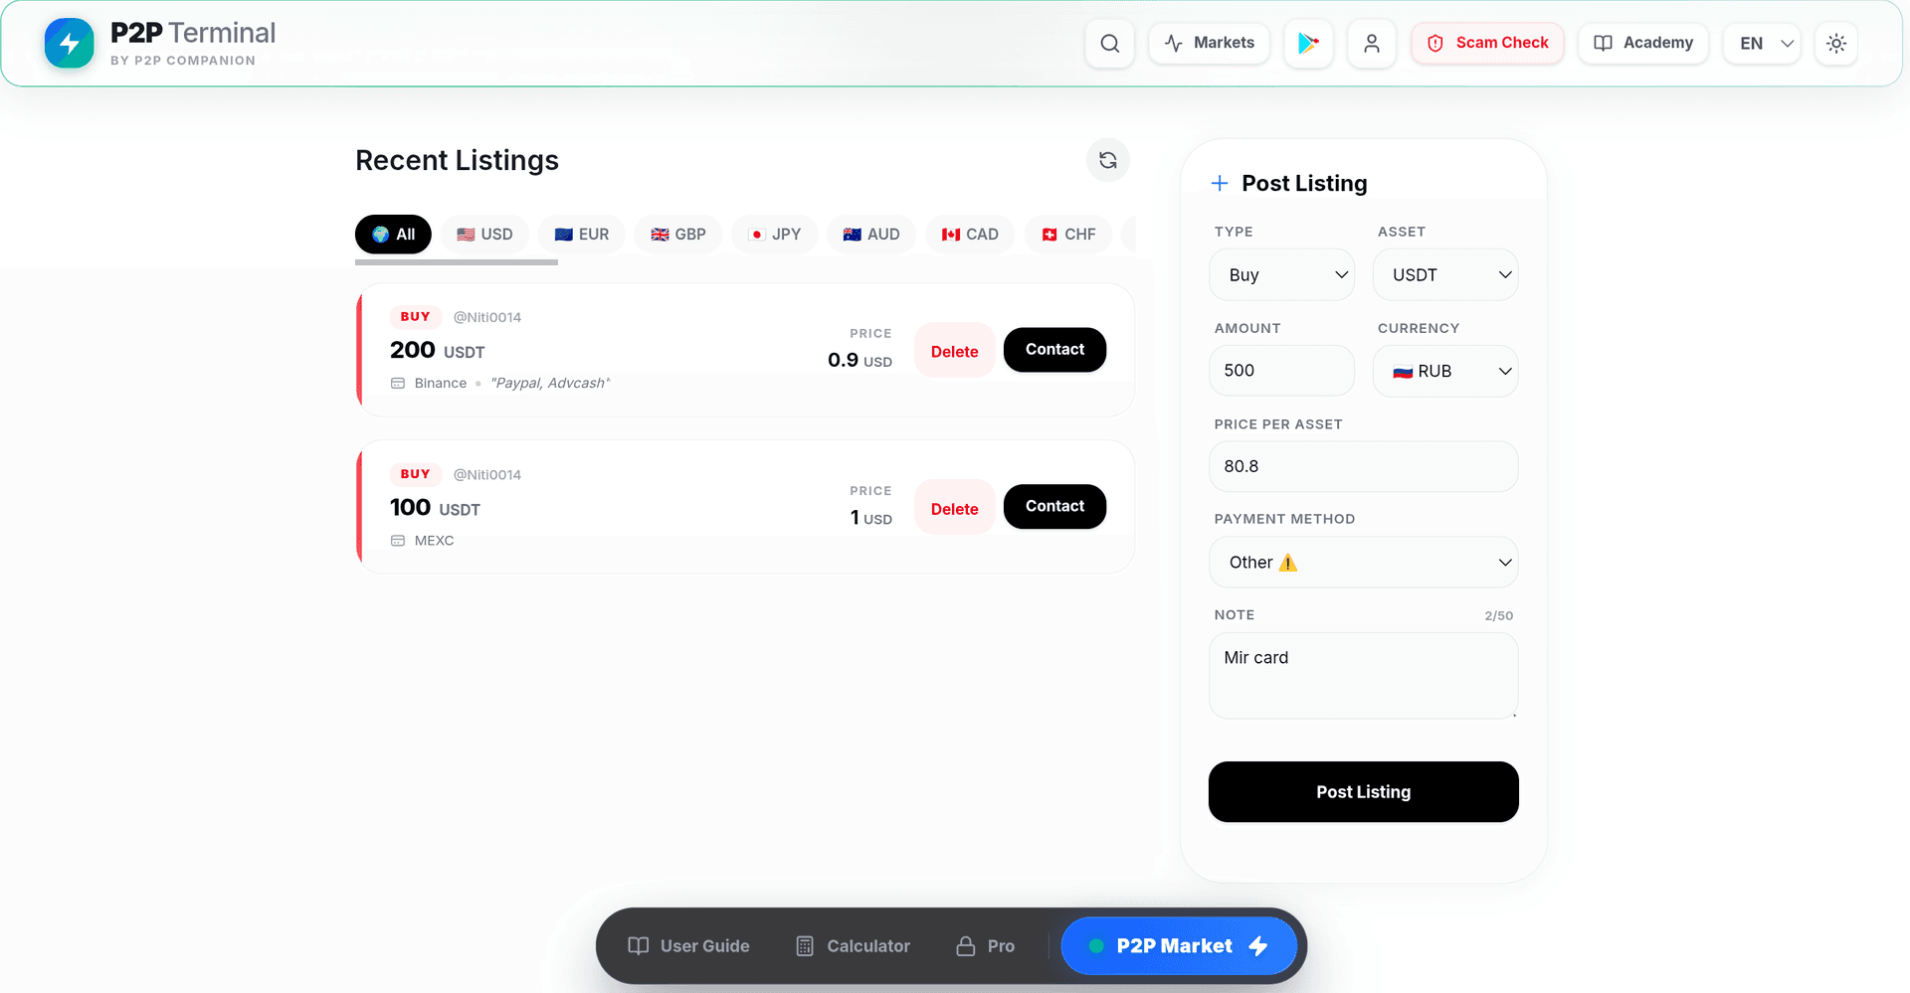Click the plus icon beside Post Listing
The height and width of the screenshot is (993, 1910).
(1220, 183)
